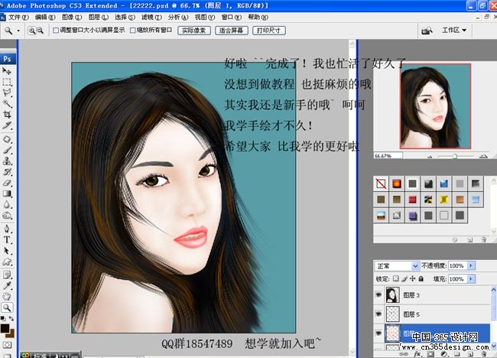This screenshot has width=497, height=358.
Task: Open the Zoom tool preset picker arrow
Action: tap(18, 31)
